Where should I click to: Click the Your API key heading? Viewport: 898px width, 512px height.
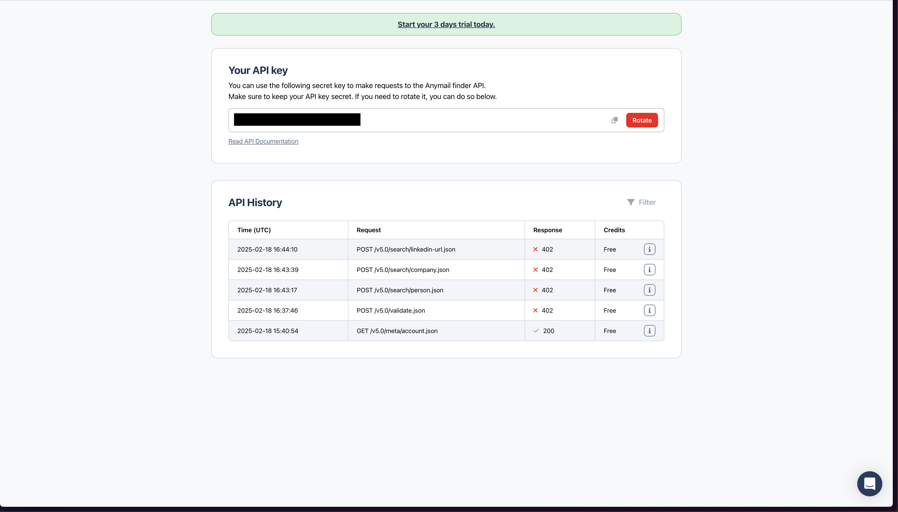coord(258,70)
